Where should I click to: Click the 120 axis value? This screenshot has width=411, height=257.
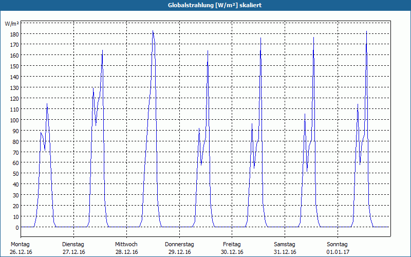[14, 99]
